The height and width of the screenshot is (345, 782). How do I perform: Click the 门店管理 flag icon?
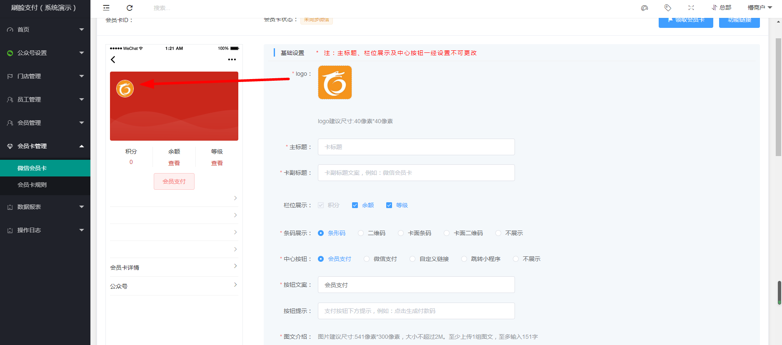pyautogui.click(x=10, y=76)
